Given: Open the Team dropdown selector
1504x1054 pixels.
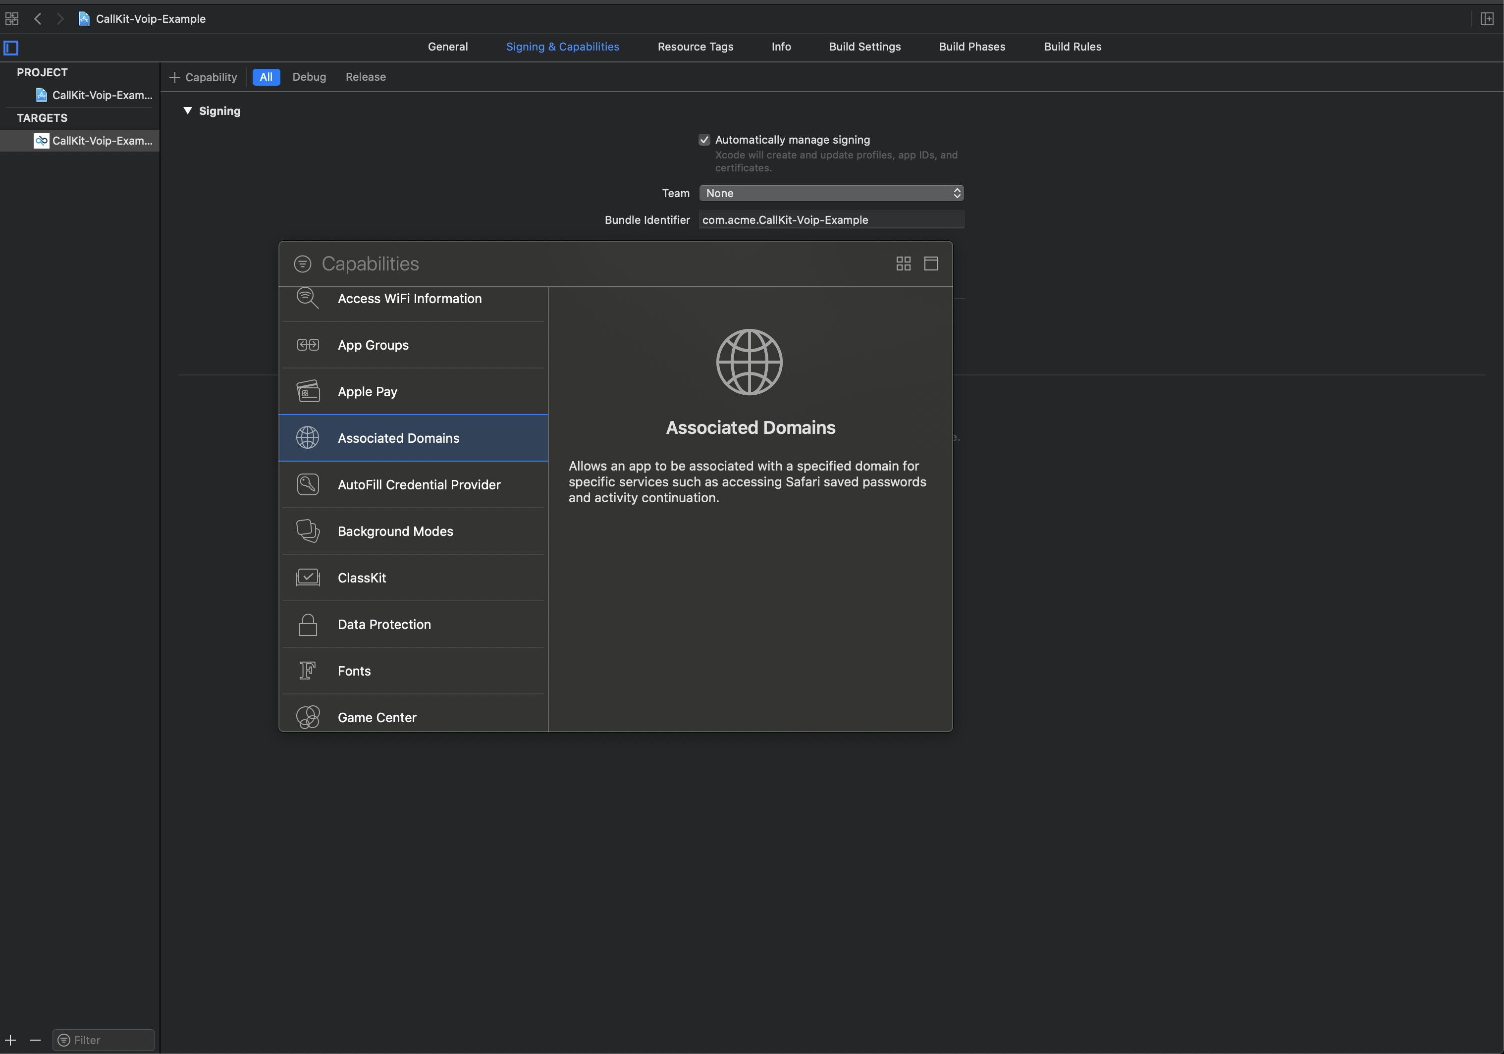Looking at the screenshot, I should tap(831, 192).
